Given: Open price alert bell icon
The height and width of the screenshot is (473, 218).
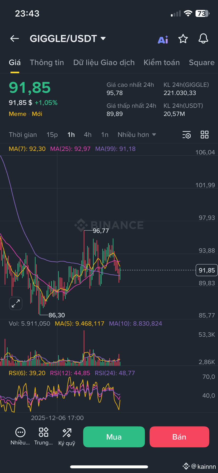Looking at the screenshot, I should point(203,39).
